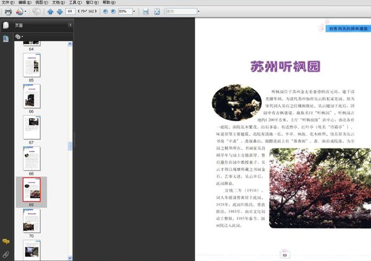This screenshot has height=261, width=371.
Task: Click the blue chapter header banner
Action: (348, 28)
